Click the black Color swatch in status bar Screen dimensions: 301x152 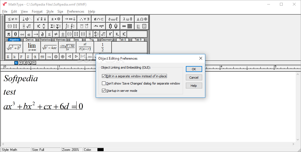[x=101, y=149]
